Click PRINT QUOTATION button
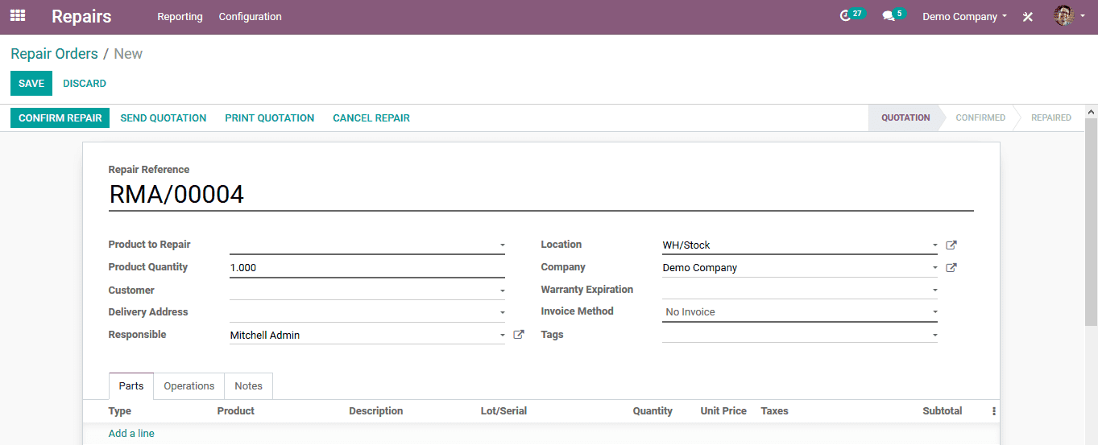1098x445 pixels. (270, 117)
